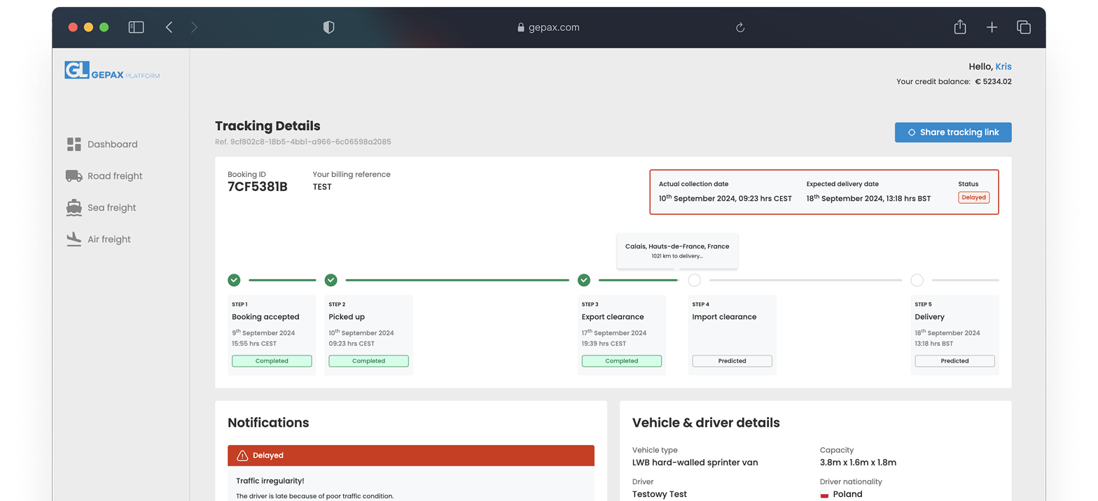
Task: Click the credit balance € 5234.02
Action: [993, 82]
